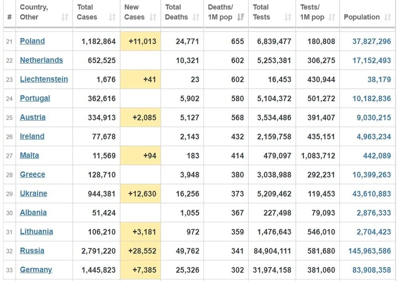Select Liechtenstein total cases 1,676
402x281 pixels.
tap(106, 80)
